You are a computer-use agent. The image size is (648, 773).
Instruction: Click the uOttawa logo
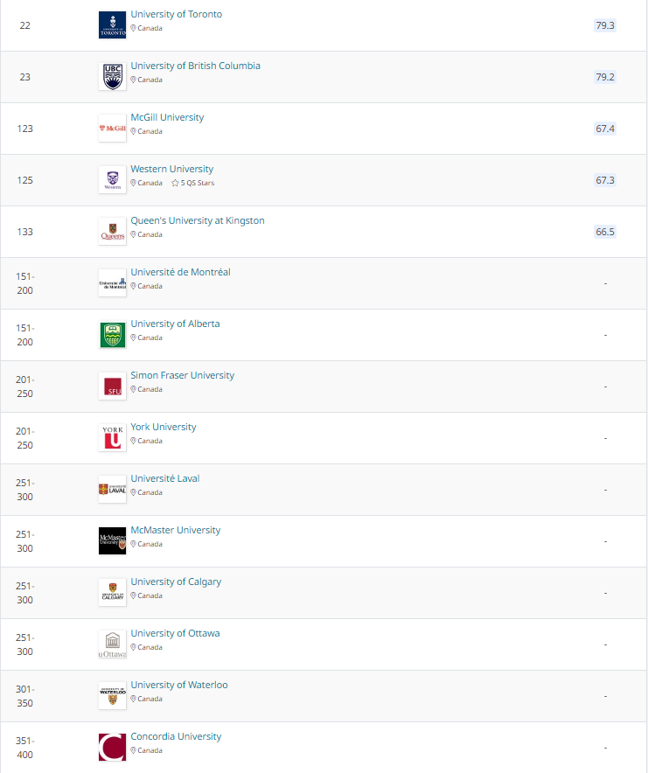coord(112,644)
